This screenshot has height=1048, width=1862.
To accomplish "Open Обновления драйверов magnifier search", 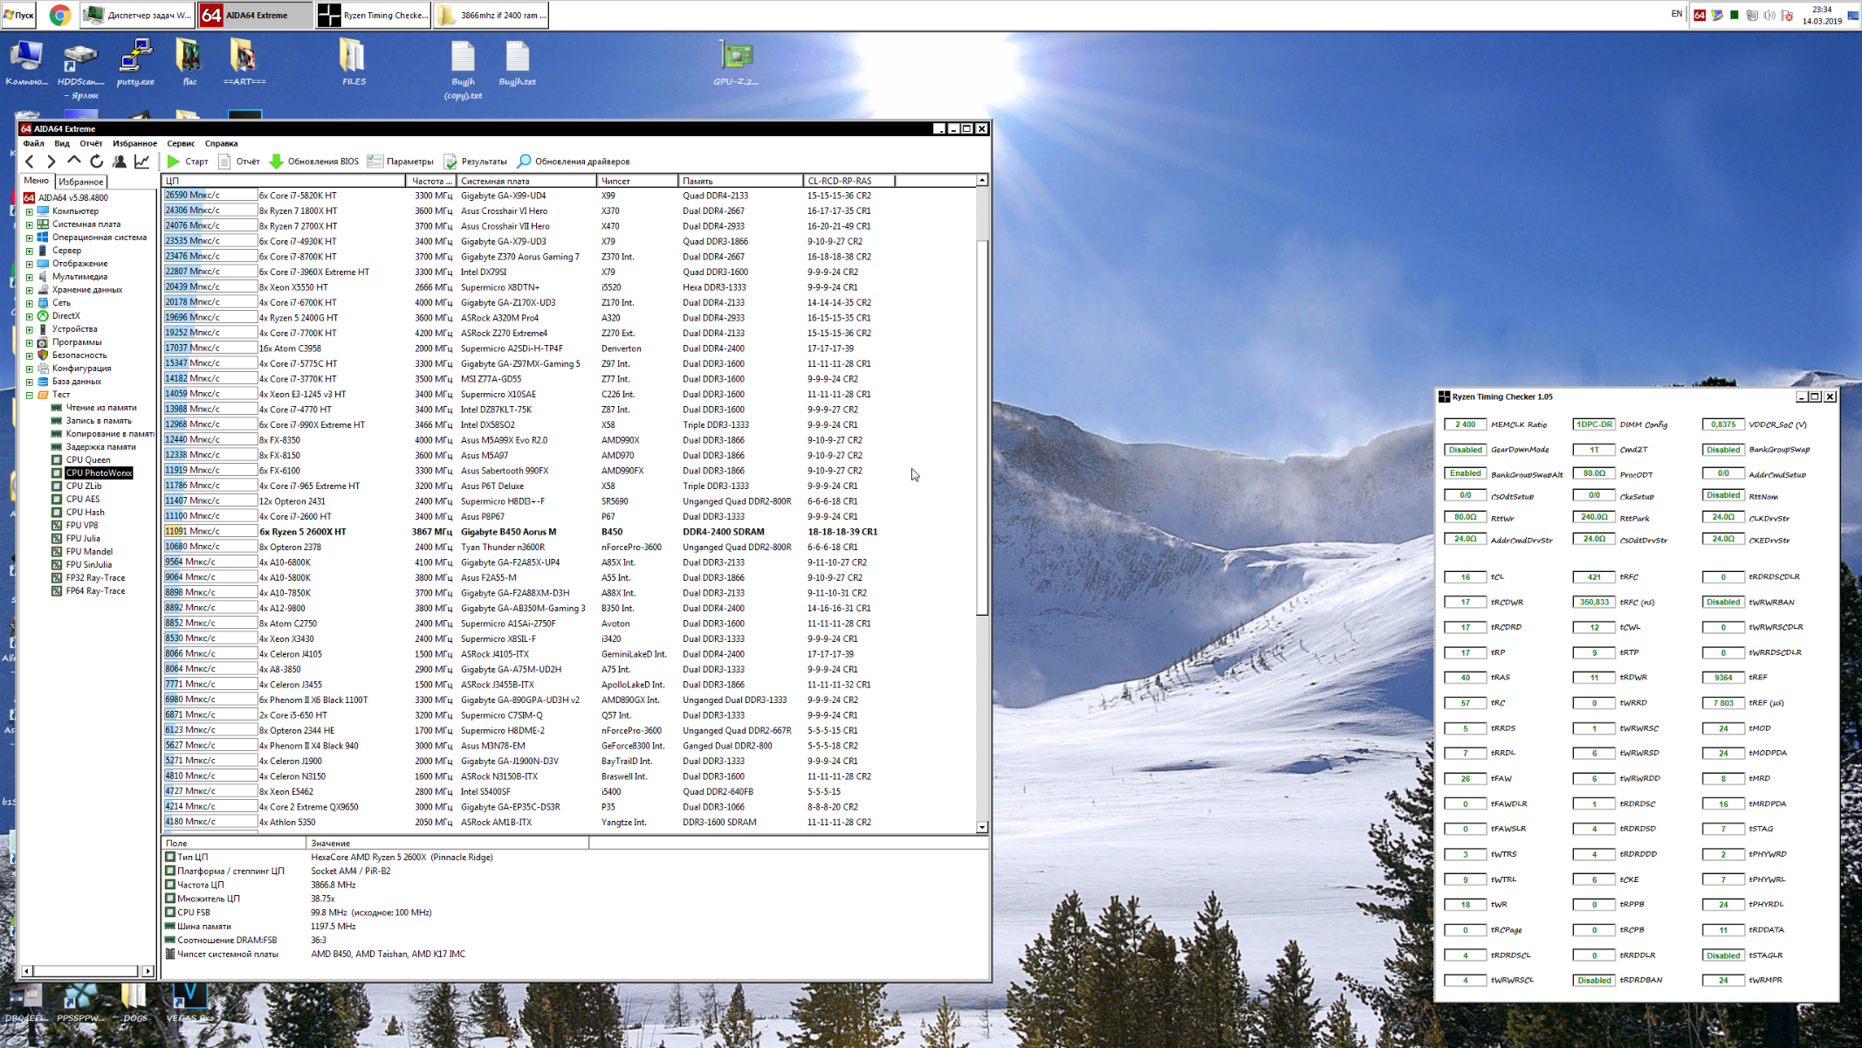I will [x=524, y=162].
